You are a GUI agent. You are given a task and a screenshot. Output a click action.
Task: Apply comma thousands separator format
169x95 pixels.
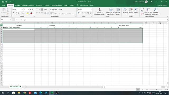pyautogui.click(x=85, y=13)
